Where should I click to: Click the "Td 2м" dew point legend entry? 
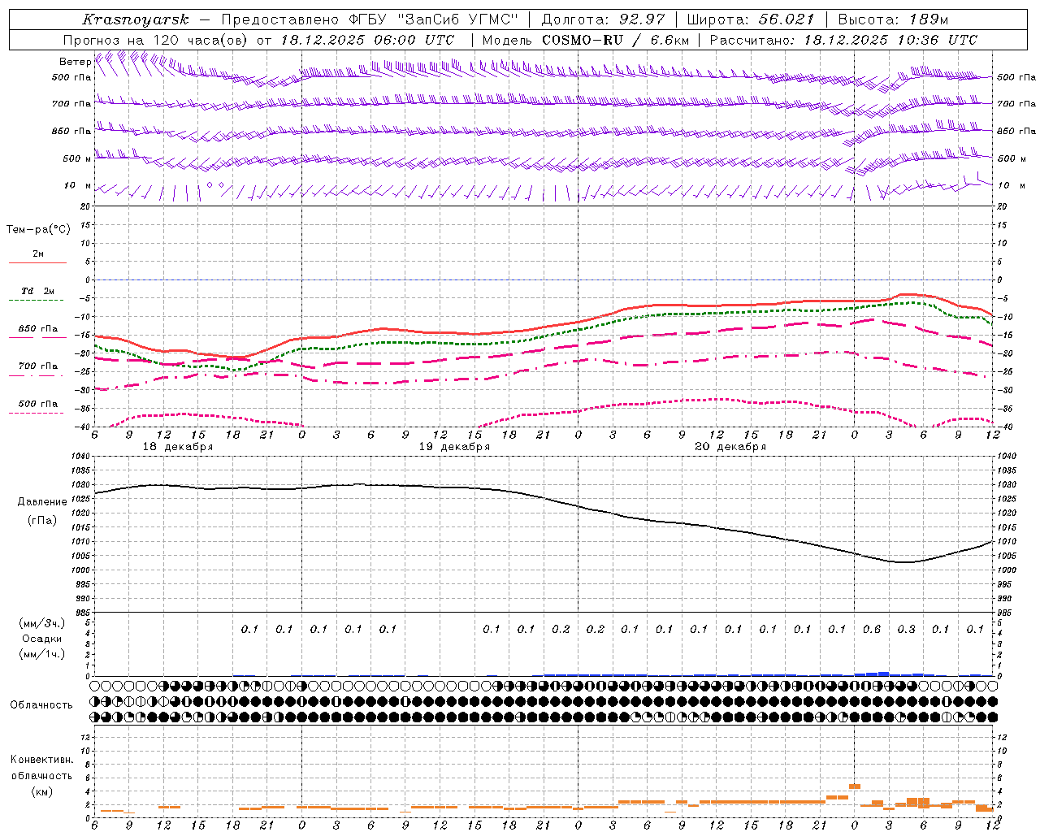point(38,291)
